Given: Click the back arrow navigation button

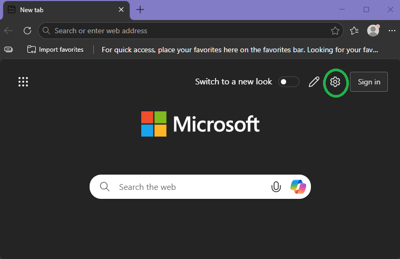Looking at the screenshot, I should [x=8, y=31].
